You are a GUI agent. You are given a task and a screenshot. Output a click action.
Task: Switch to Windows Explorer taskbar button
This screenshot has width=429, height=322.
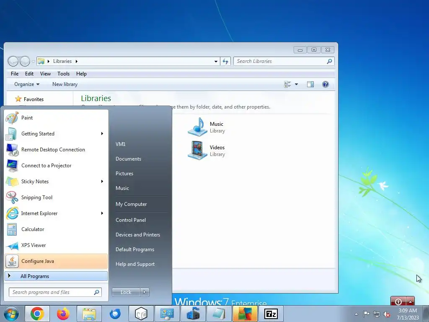[89, 314]
